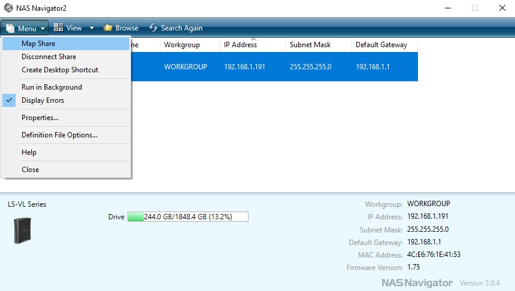Choose Run in Background option
515x291 pixels.
pos(66,87)
